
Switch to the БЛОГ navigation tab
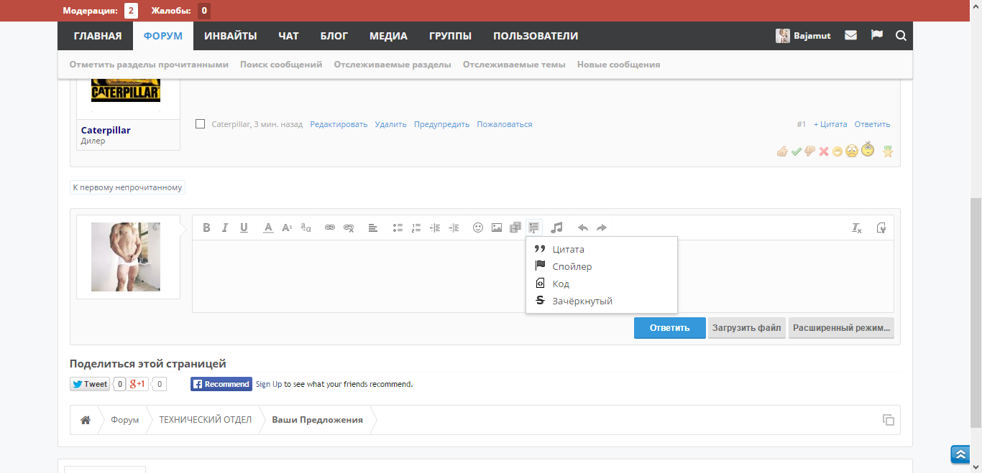pyautogui.click(x=334, y=36)
